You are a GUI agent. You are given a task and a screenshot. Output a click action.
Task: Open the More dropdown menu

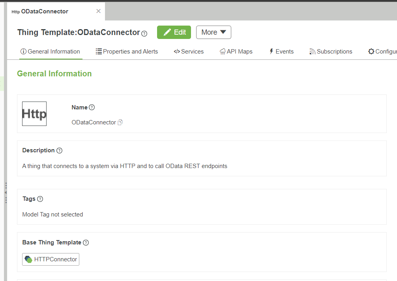click(213, 32)
